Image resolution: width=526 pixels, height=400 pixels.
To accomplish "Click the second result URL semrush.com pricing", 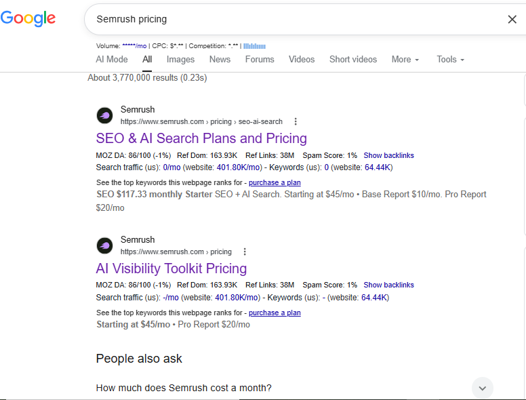I will pyautogui.click(x=176, y=252).
